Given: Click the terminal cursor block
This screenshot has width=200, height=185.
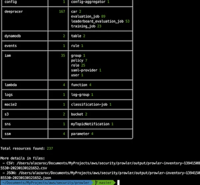Looking at the screenshot, I should tap(118, 183).
